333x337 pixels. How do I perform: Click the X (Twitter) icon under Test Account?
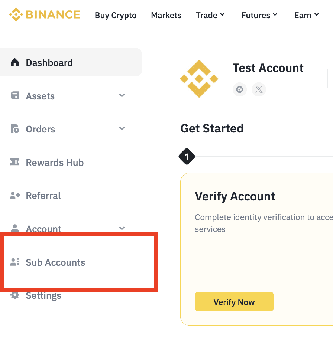[x=259, y=89]
